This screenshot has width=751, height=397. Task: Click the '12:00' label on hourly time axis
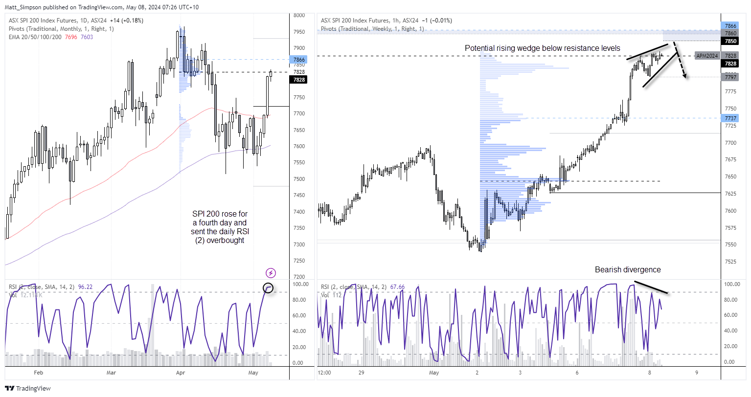(x=324, y=373)
